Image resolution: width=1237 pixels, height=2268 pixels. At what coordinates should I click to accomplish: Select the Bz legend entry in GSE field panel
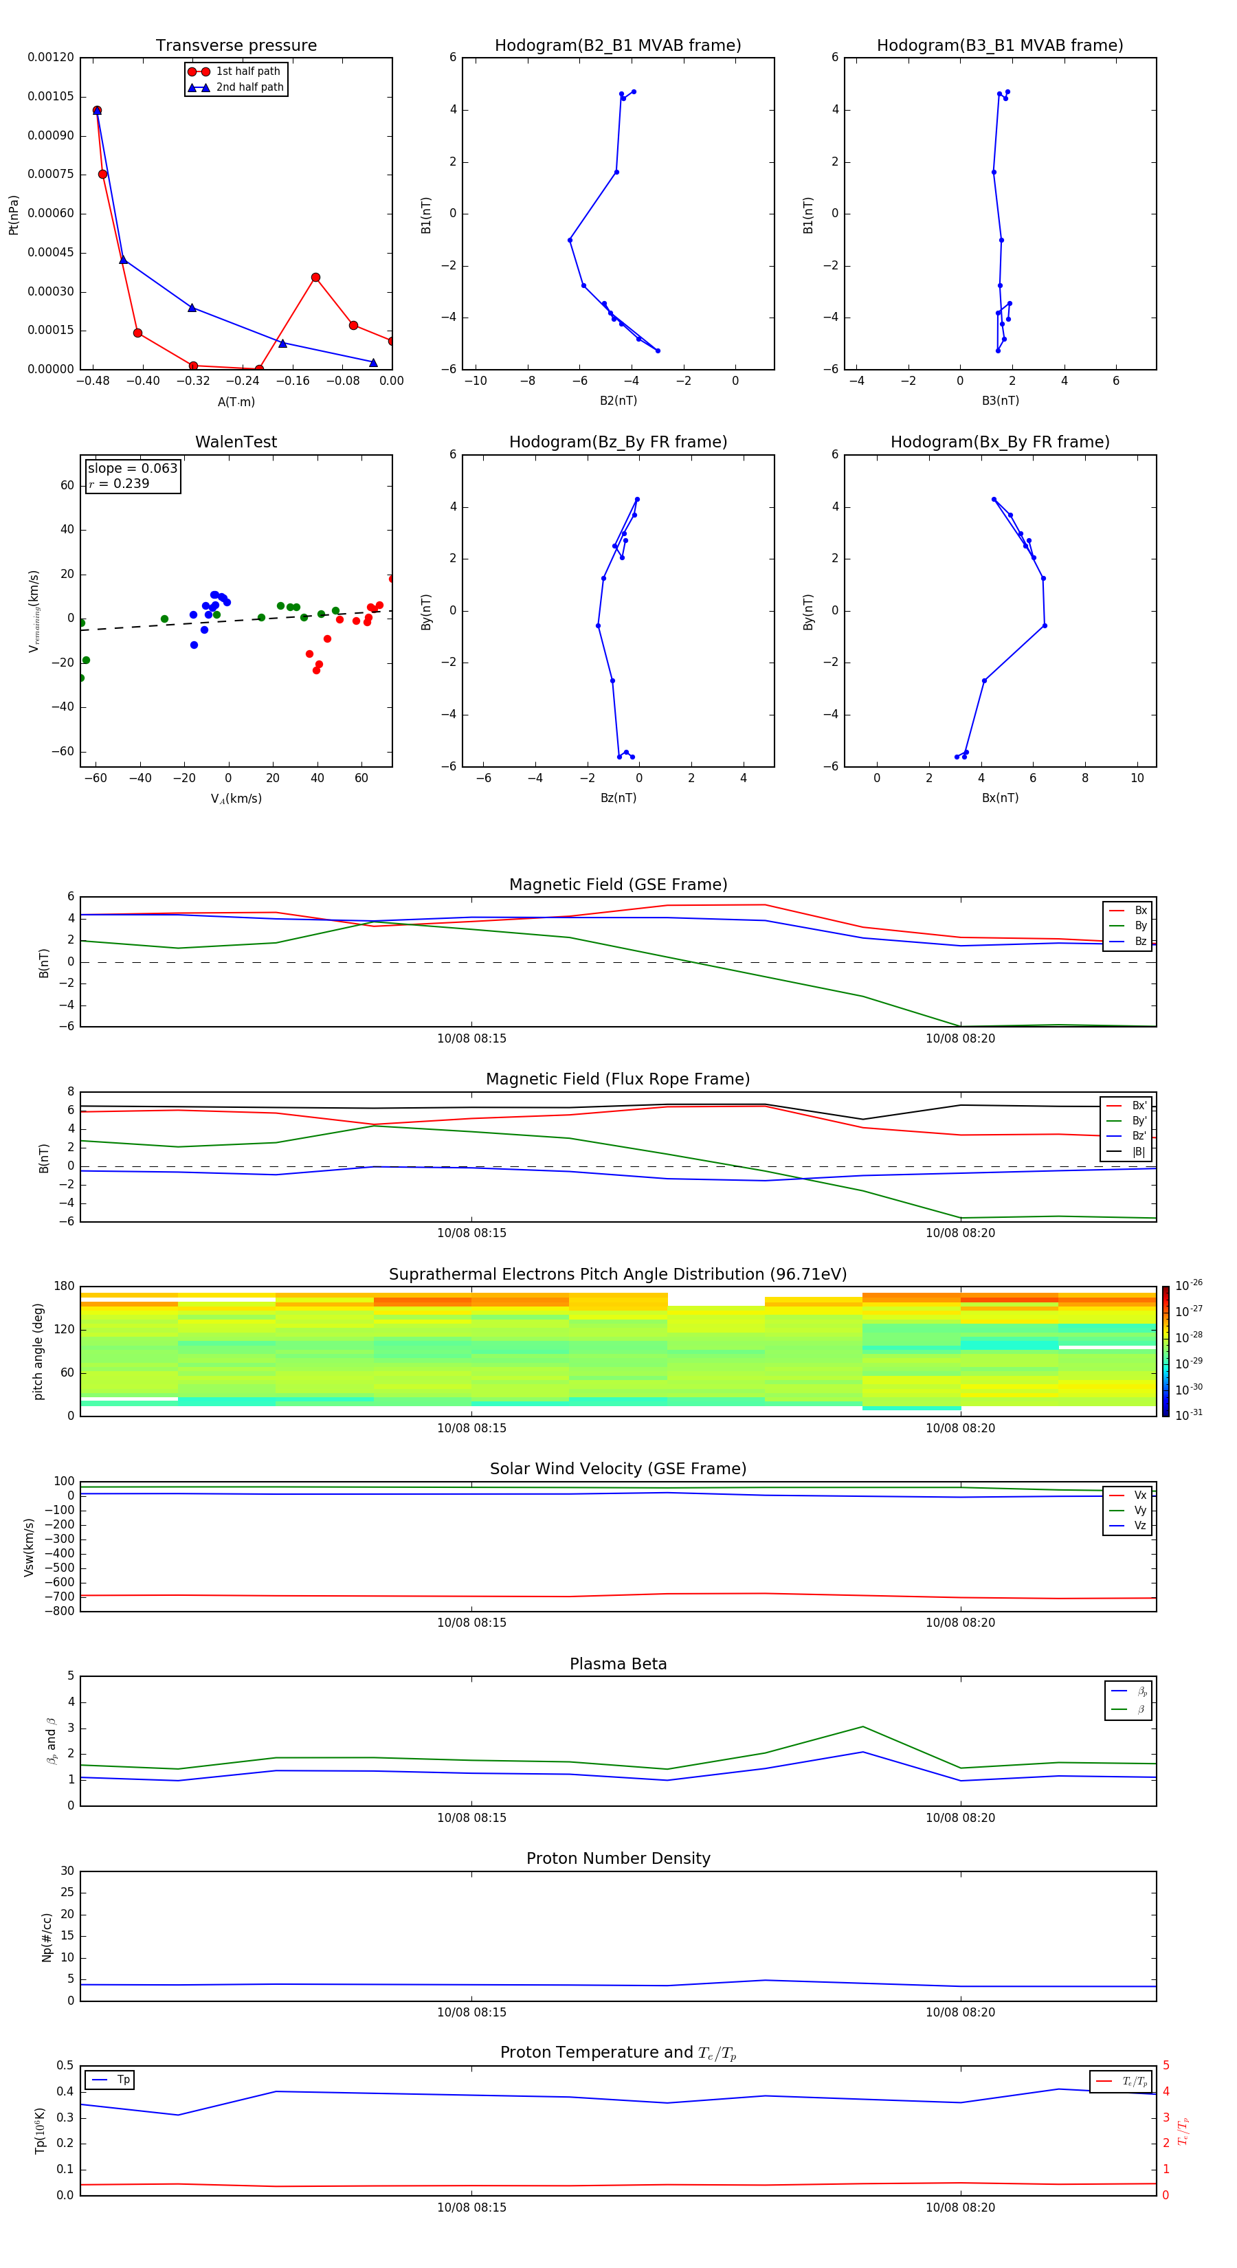(1128, 941)
